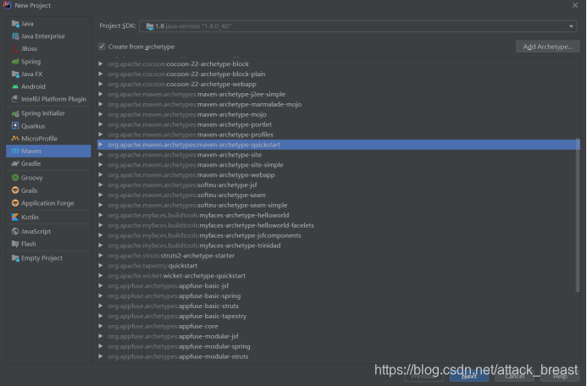Viewport: 587px width, 386px height.
Task: Select Gradle project type
Action: point(48,163)
